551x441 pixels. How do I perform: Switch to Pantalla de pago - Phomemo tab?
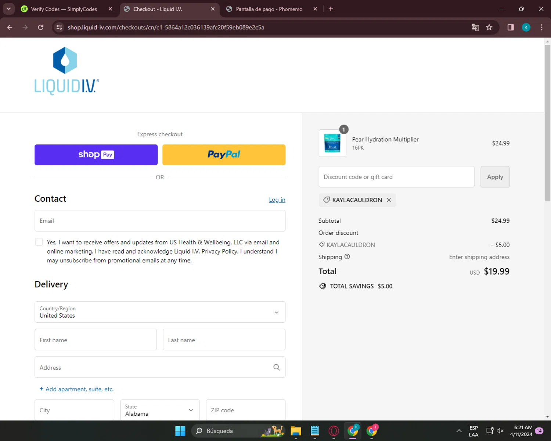point(269,9)
